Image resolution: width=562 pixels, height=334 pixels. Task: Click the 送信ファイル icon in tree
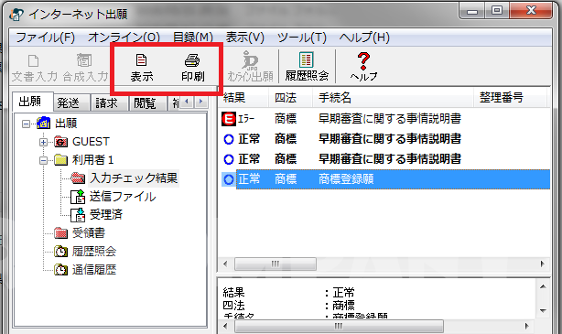click(78, 197)
